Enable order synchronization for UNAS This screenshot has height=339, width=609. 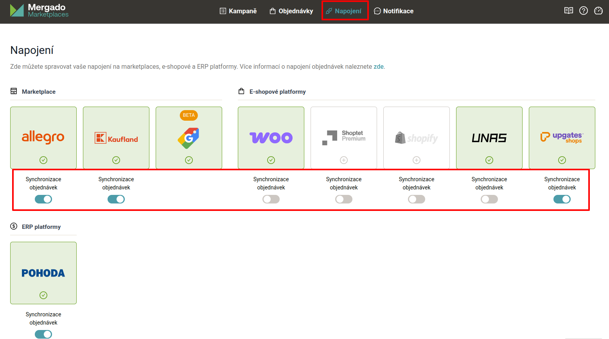coord(489,199)
